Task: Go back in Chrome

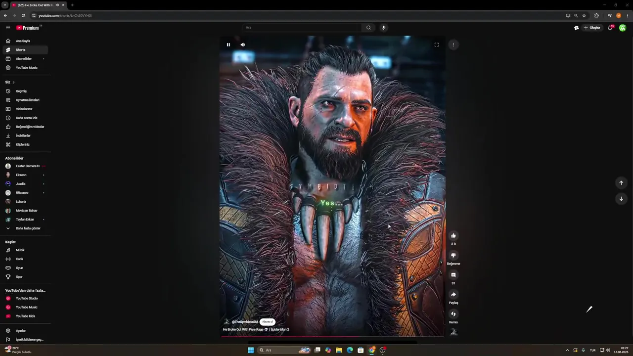Action: pos(5,15)
